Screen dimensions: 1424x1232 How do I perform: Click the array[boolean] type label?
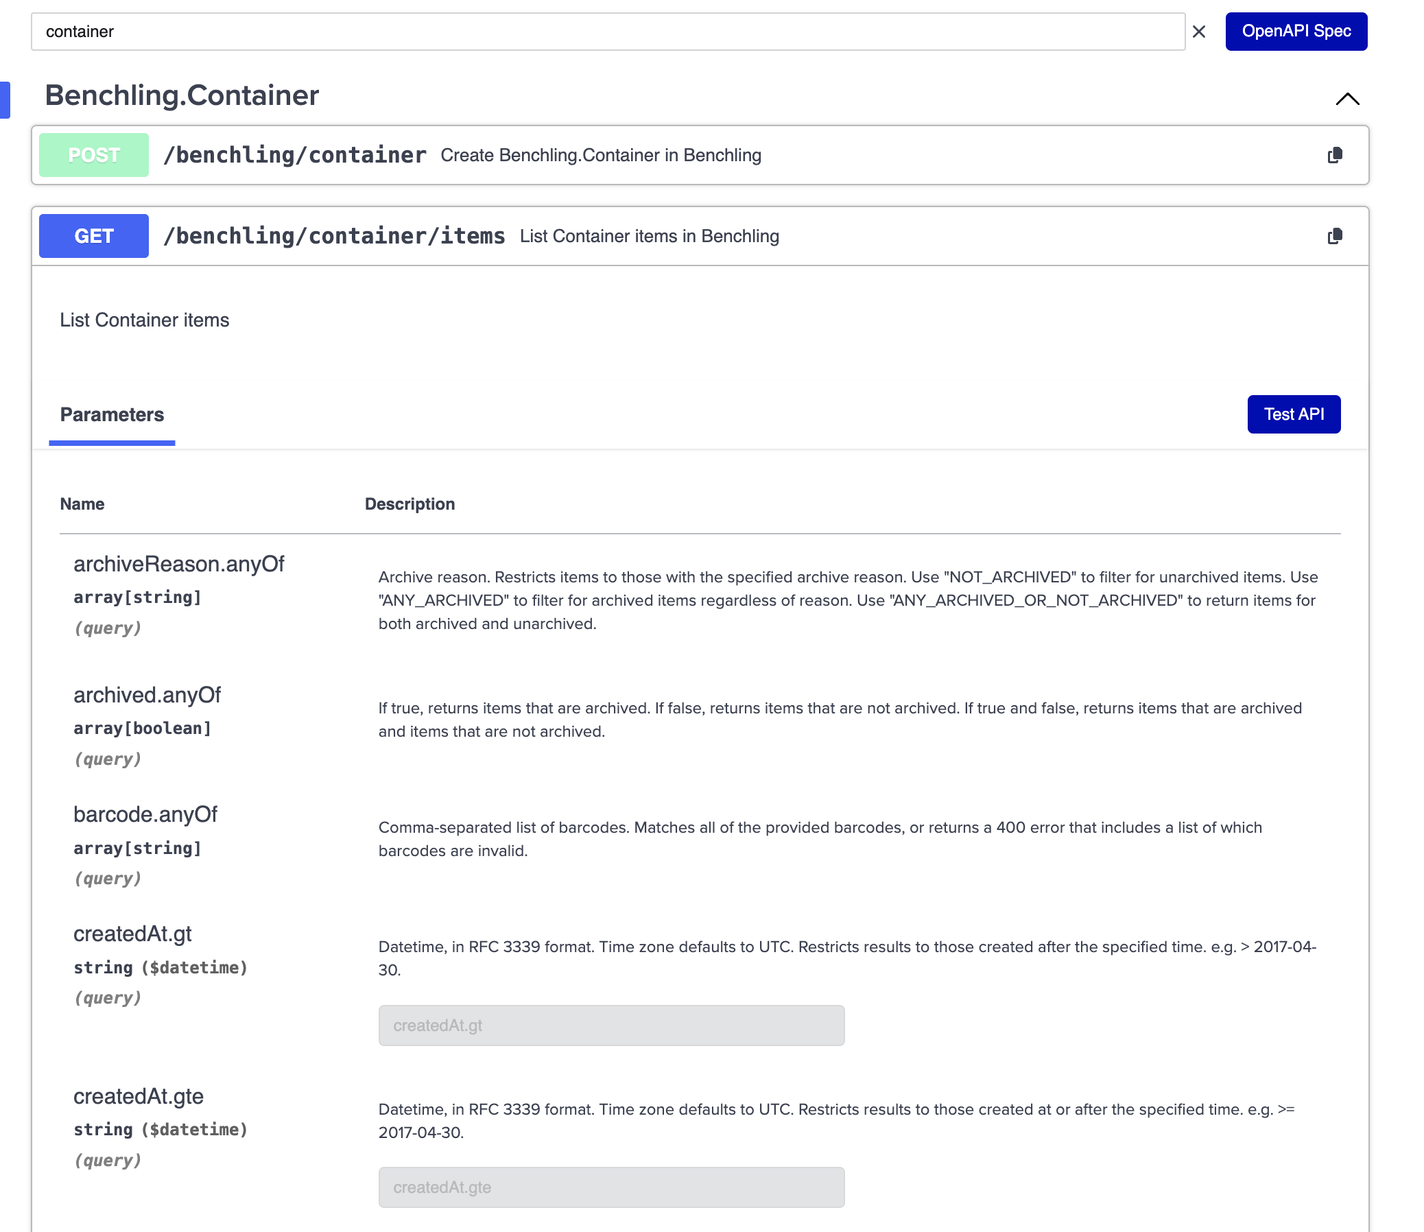(x=142, y=728)
